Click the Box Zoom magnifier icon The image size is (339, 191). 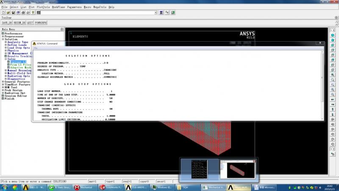coord(333,80)
